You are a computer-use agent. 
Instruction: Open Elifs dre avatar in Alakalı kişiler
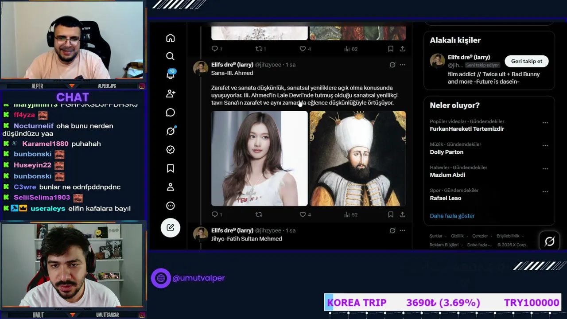pyautogui.click(x=437, y=61)
